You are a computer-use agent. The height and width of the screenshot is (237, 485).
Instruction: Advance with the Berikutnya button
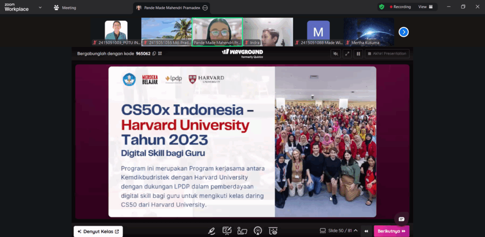392,231
